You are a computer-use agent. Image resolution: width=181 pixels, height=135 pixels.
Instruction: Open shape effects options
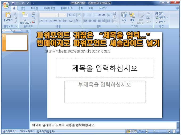pos(149,22)
